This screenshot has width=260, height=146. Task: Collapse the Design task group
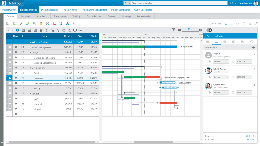30,52
